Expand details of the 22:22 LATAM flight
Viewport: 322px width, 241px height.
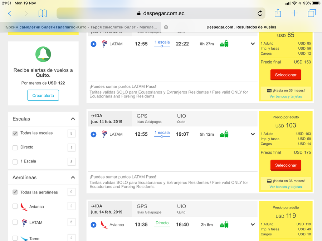click(x=253, y=44)
